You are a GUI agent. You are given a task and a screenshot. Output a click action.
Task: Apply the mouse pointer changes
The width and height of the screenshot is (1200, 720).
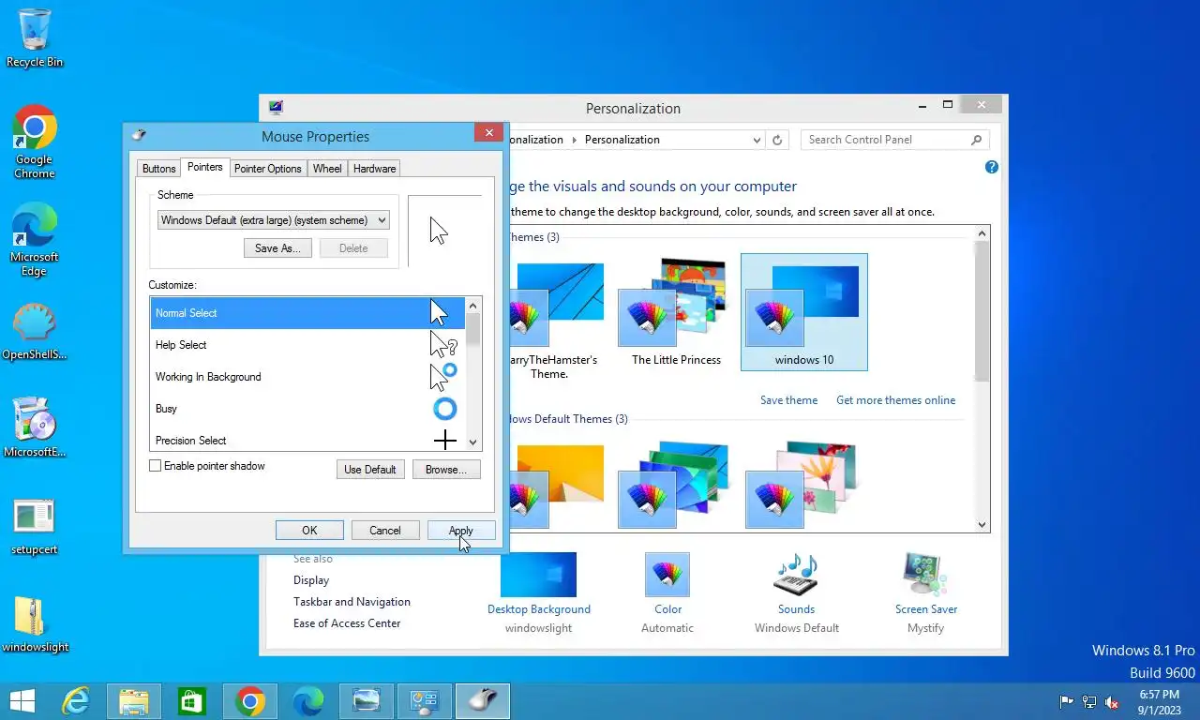(x=461, y=530)
